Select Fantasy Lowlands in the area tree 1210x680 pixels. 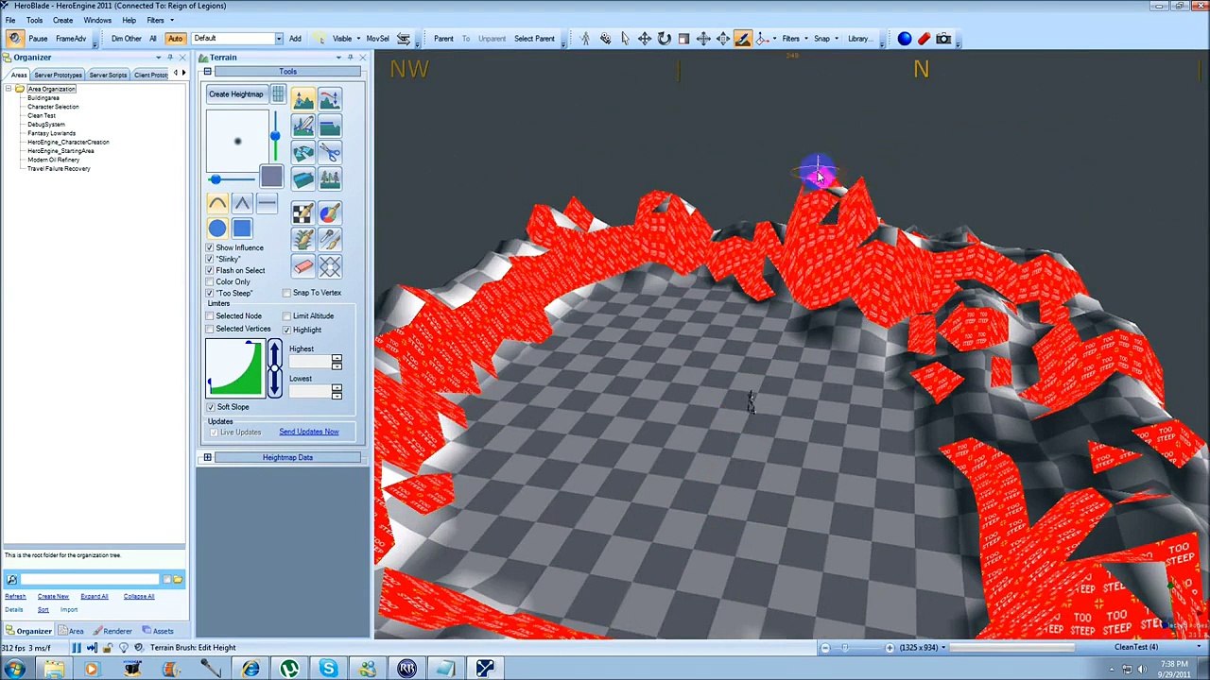point(51,133)
